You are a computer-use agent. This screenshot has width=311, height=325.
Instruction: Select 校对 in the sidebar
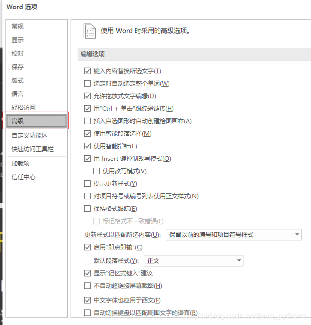(x=18, y=54)
